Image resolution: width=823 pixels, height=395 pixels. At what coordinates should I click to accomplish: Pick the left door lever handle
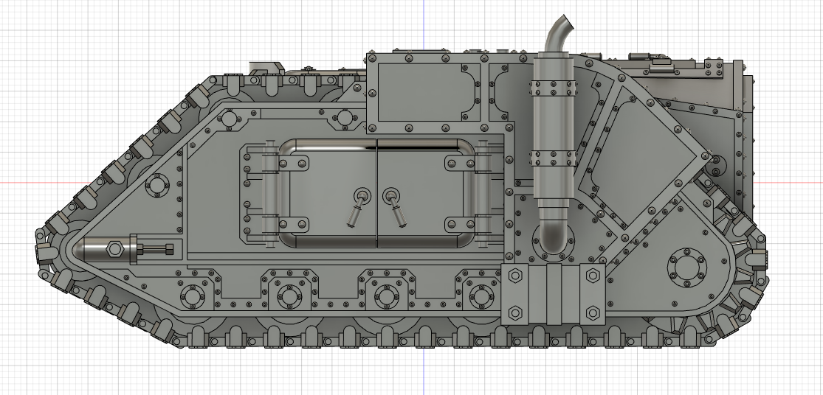tap(359, 207)
